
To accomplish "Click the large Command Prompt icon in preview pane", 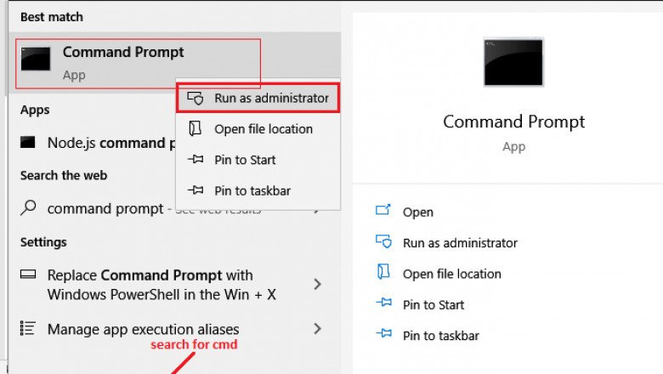I will coord(513,62).
